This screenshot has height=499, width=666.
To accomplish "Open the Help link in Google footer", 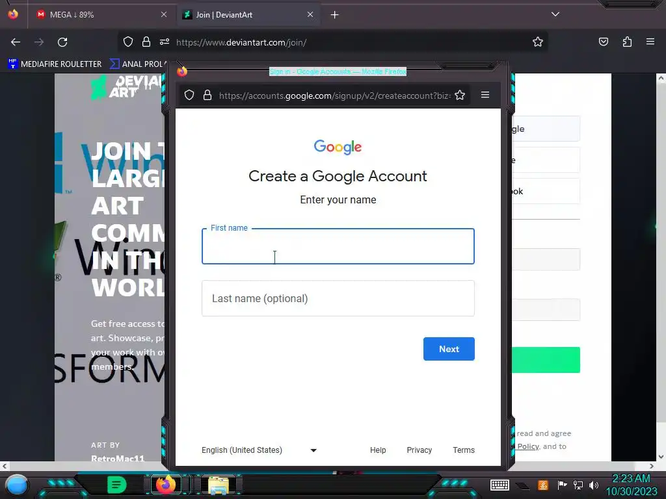I will [x=378, y=450].
